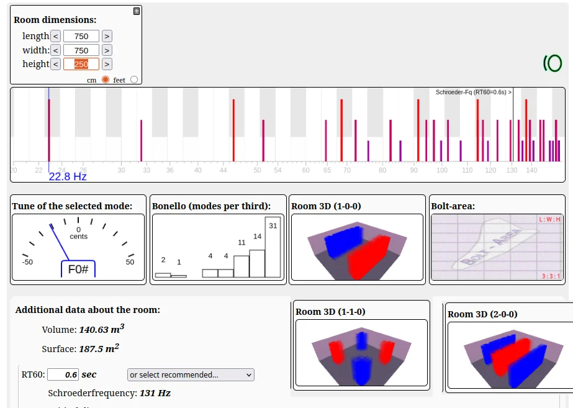Image resolution: width=573 pixels, height=408 pixels.
Task: Increase the room height value
Action: tap(107, 64)
